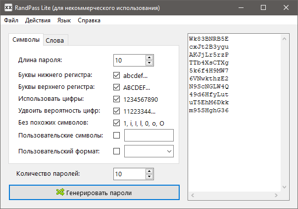The height and width of the screenshot is (209, 298).
Task: Open the Справка menu
Action: click(89, 20)
